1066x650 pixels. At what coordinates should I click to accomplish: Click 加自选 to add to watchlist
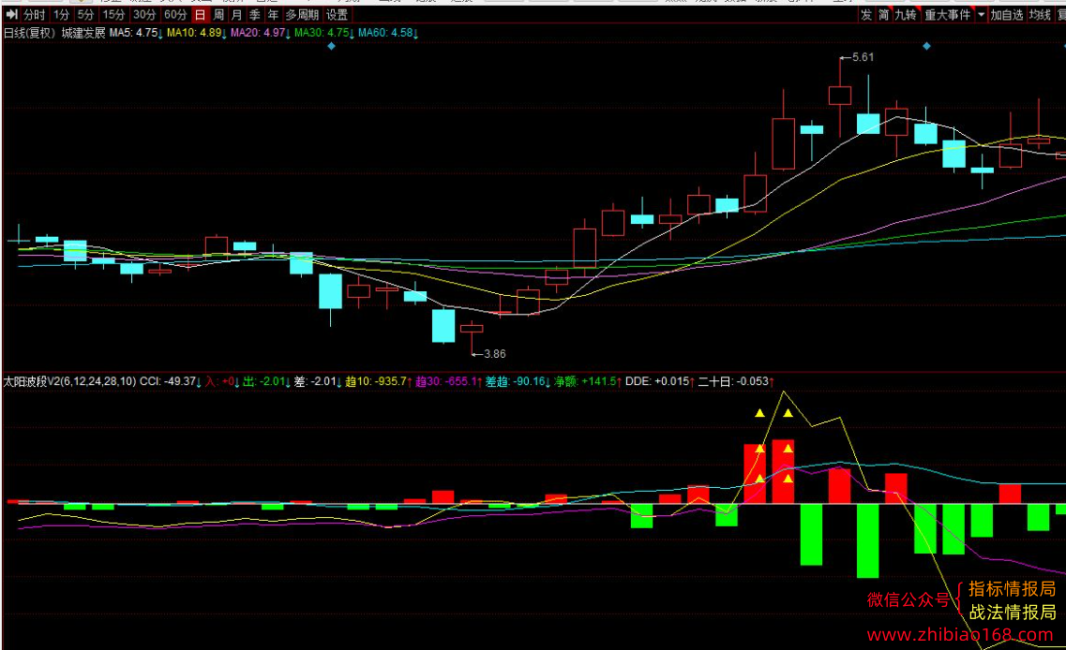(x=1007, y=14)
